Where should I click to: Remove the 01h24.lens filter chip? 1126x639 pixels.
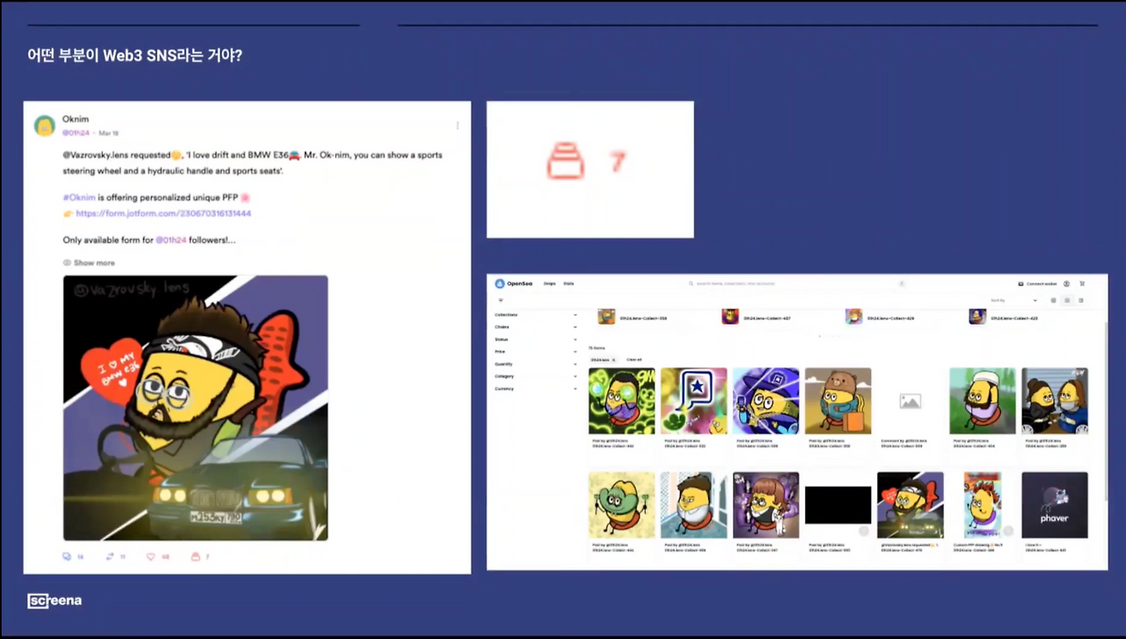click(613, 360)
